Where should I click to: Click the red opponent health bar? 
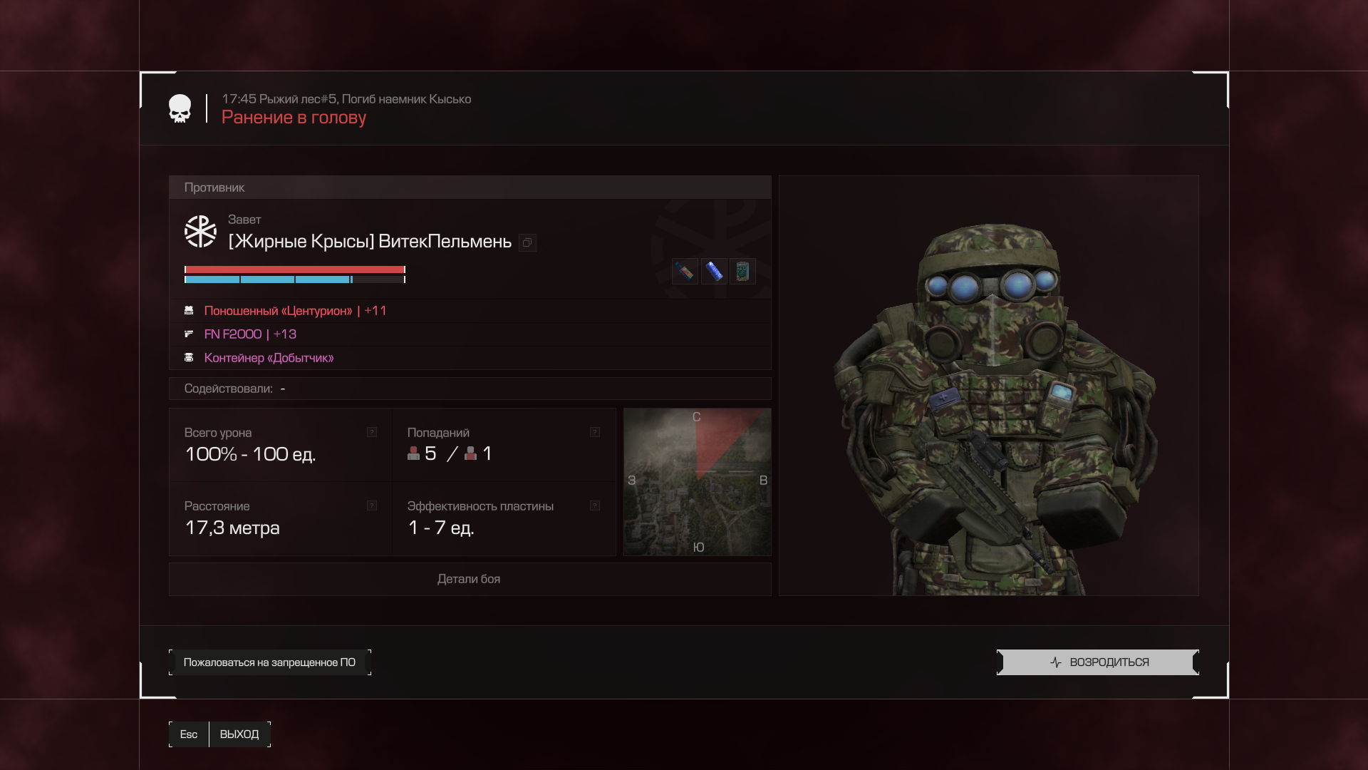pyautogui.click(x=295, y=269)
